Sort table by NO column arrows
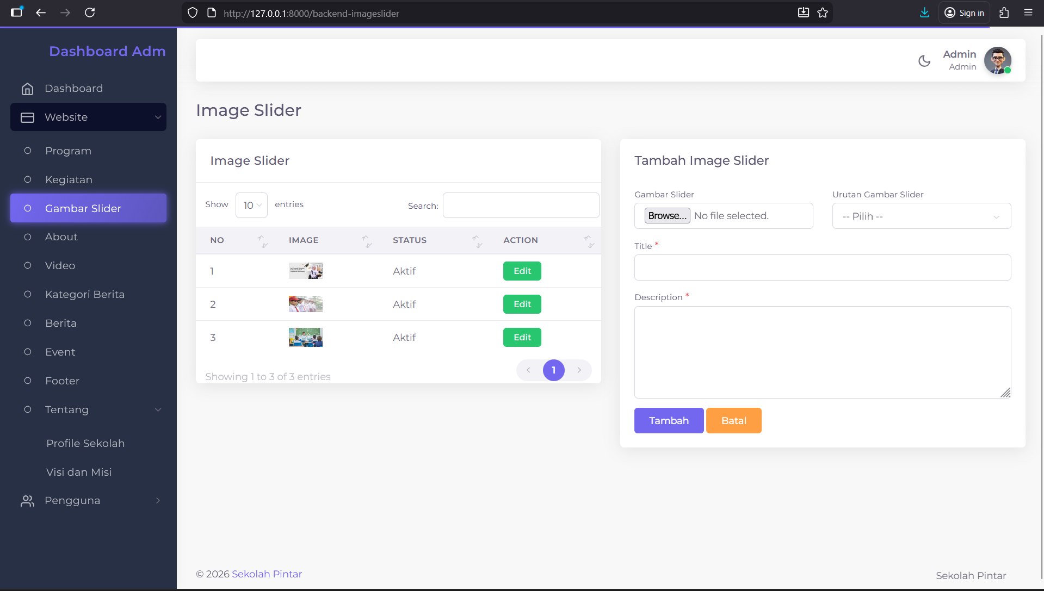Image resolution: width=1044 pixels, height=591 pixels. click(x=263, y=241)
